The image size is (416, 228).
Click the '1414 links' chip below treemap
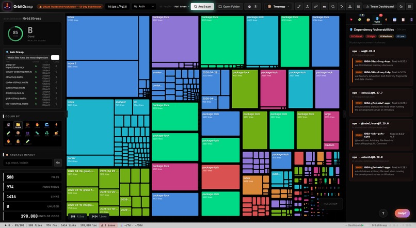point(99,216)
